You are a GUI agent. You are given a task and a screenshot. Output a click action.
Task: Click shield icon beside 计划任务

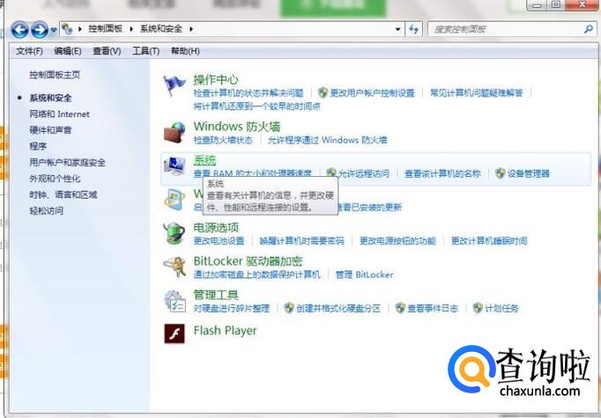pos(478,308)
